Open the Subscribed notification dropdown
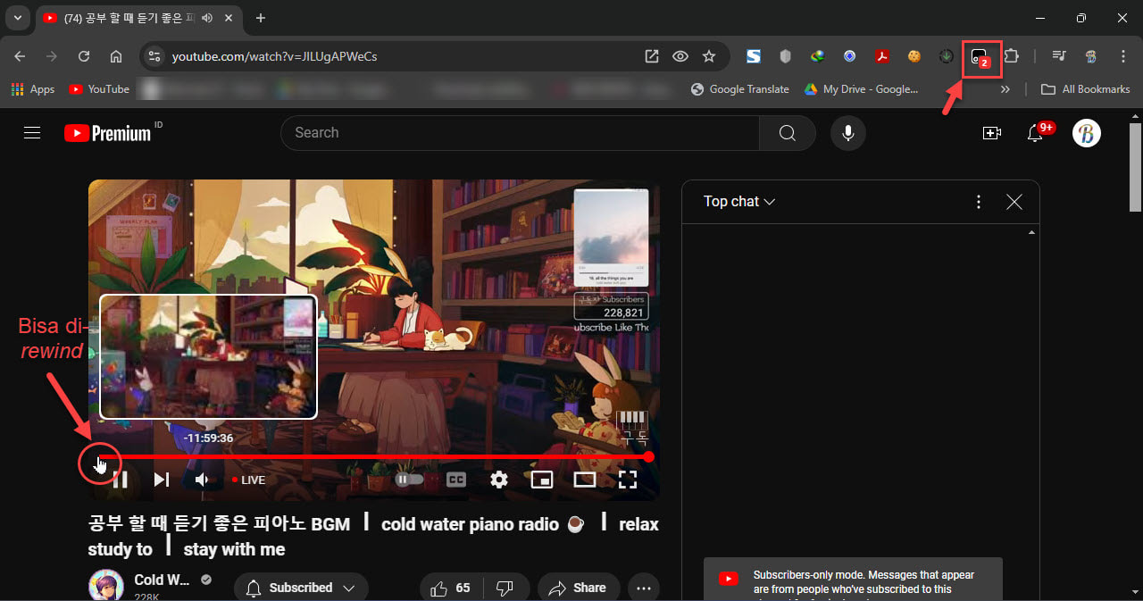Image resolution: width=1143 pixels, height=601 pixels. coord(301,588)
